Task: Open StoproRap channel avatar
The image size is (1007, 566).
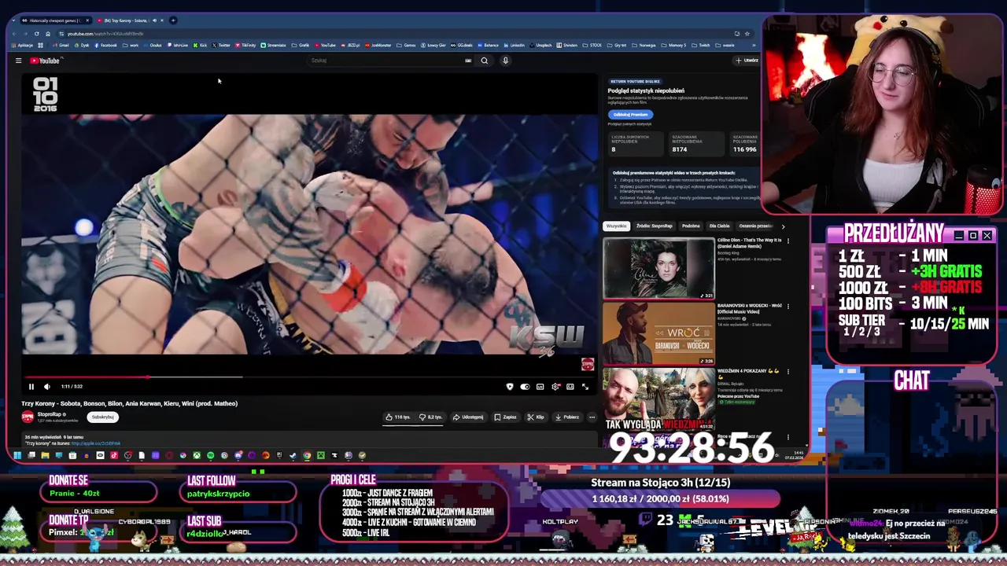Action: pos(28,417)
